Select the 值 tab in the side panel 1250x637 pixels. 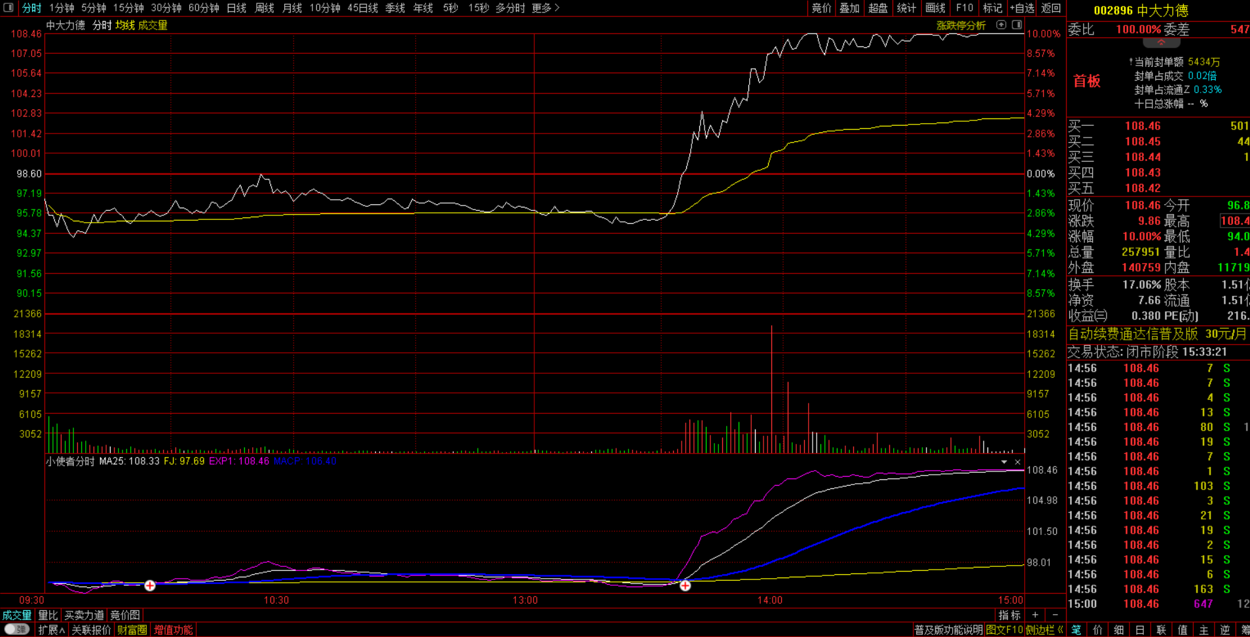pyautogui.click(x=1183, y=630)
